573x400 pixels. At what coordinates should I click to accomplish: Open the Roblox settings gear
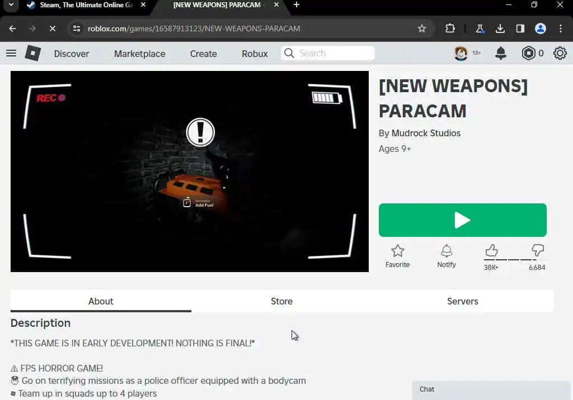[x=560, y=53]
